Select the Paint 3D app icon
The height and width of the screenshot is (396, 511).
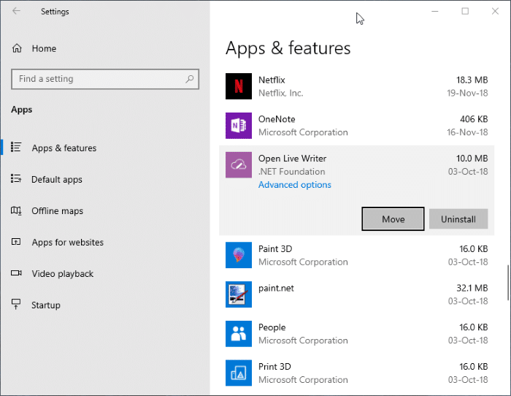[x=239, y=255]
